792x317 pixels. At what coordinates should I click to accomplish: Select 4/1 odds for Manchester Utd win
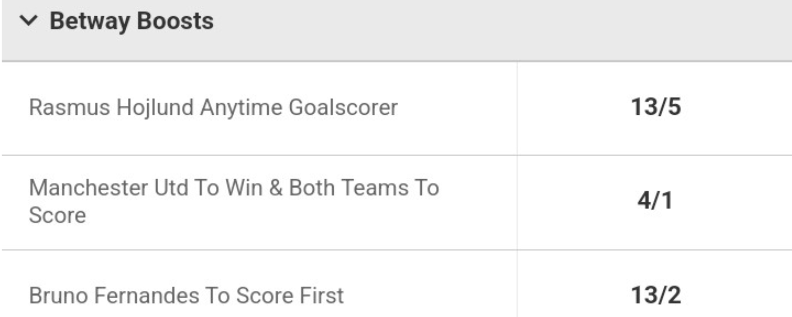[655, 201]
